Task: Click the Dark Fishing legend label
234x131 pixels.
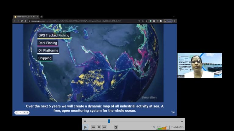Action: pyautogui.click(x=48, y=43)
